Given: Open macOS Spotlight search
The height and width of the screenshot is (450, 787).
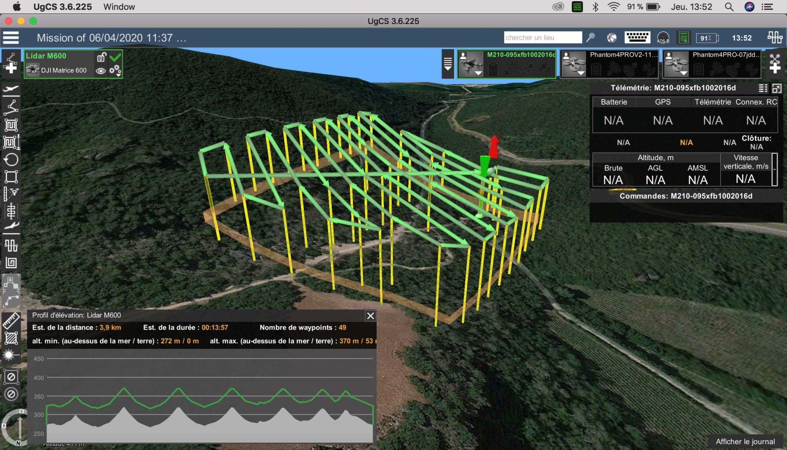Looking at the screenshot, I should pyautogui.click(x=729, y=7).
